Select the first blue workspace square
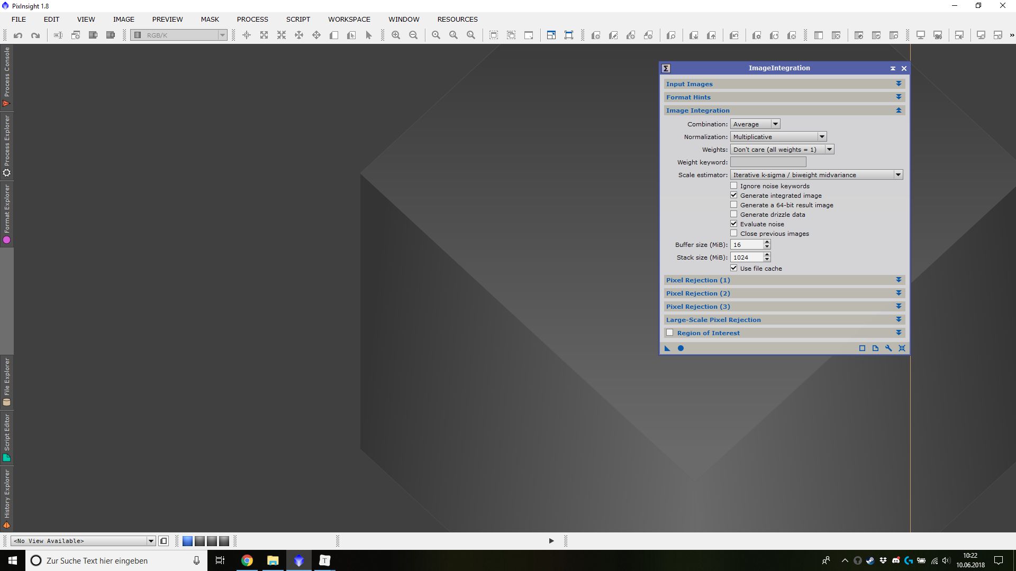Viewport: 1016px width, 571px height. pos(187,541)
